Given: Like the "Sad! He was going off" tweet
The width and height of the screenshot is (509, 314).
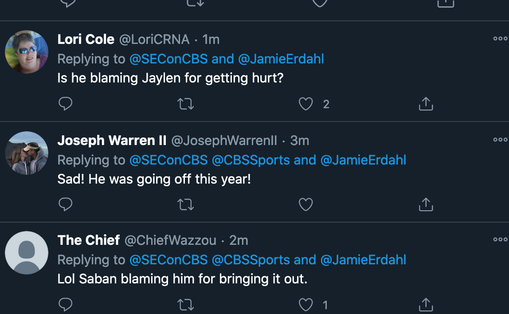Looking at the screenshot, I should click(306, 204).
